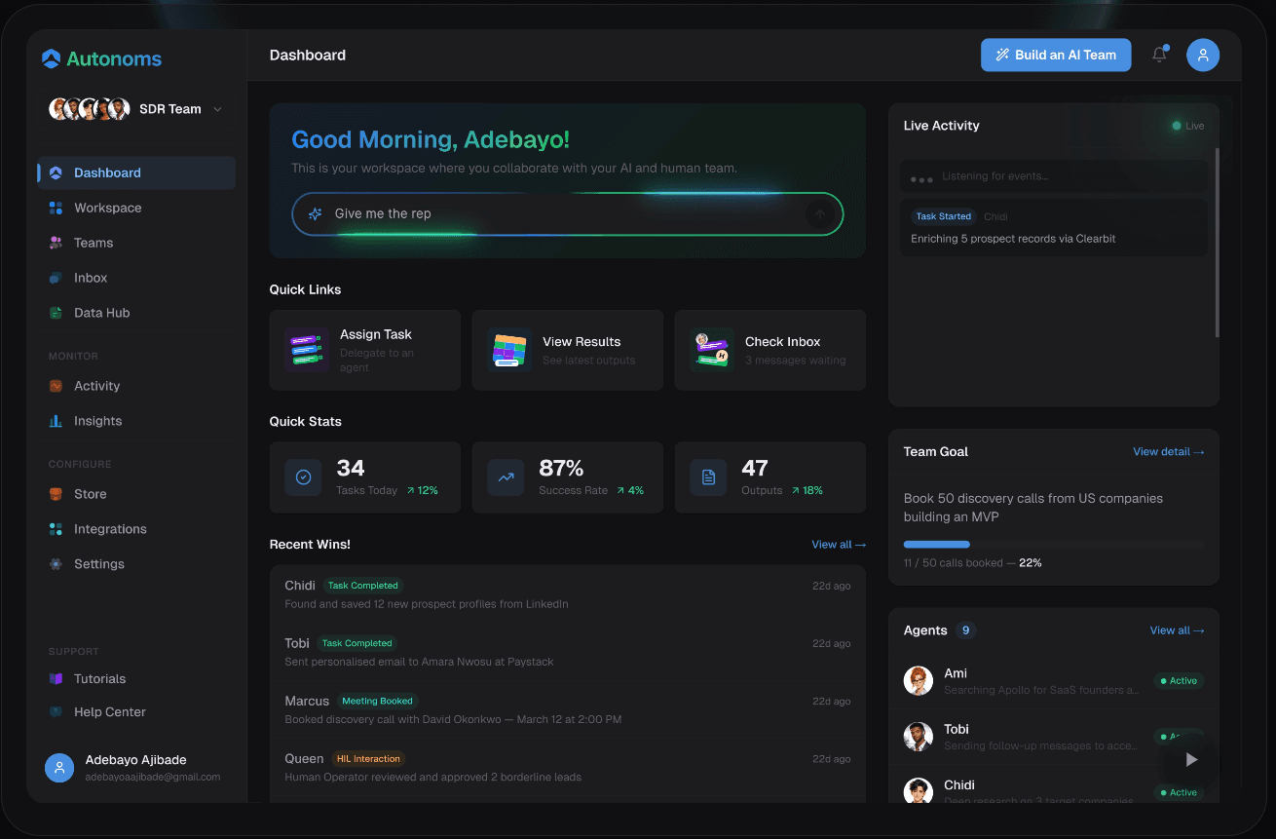
Task: Expand the SDR Team dropdown chevron
Action: [217, 109]
